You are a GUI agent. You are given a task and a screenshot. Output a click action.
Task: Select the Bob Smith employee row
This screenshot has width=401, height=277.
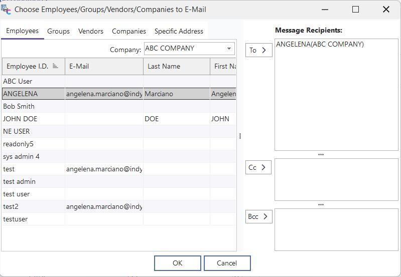(x=19, y=106)
